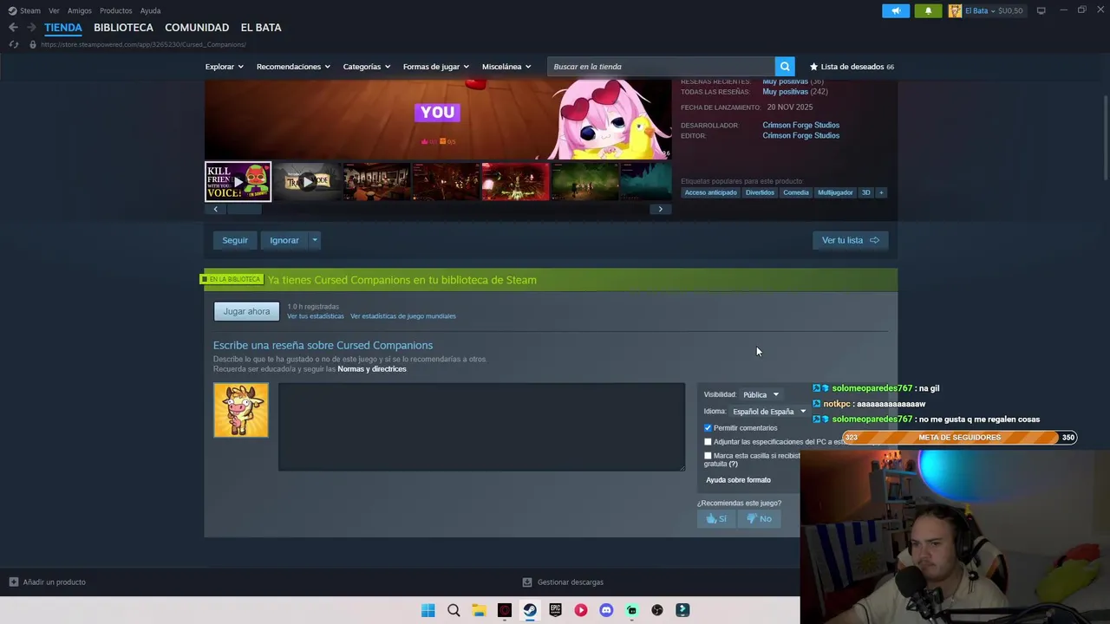Switch to the BIBLIOTECA tab
Viewport: 1110px width, 624px height.
pos(123,28)
